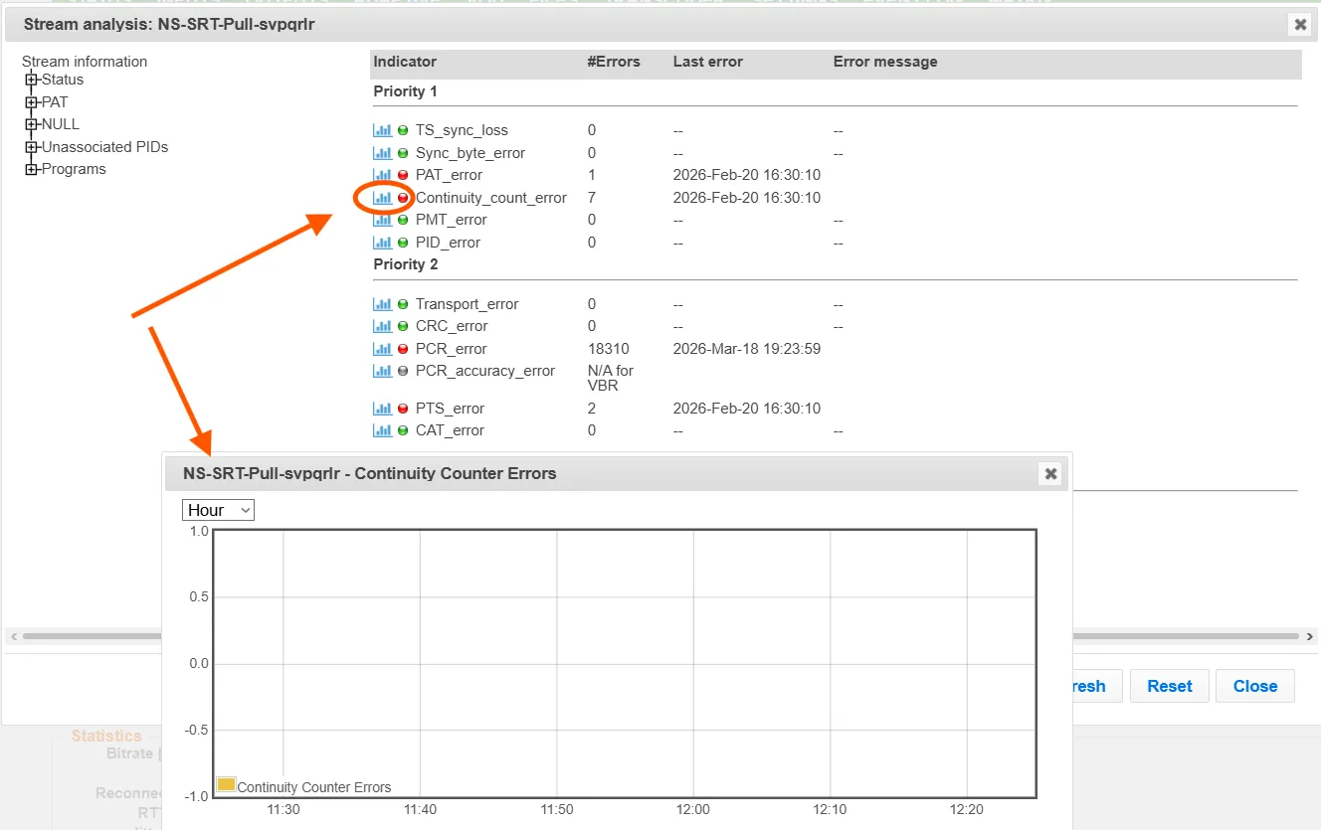
Task: Click the N/A for VBR value
Action: (611, 378)
